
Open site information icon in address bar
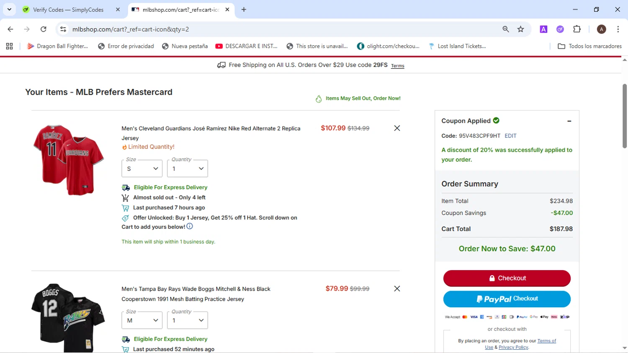(x=63, y=29)
